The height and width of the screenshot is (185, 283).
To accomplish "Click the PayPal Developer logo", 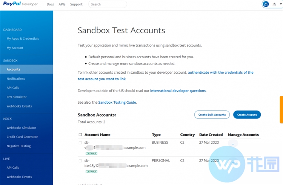I will pos(20,4).
